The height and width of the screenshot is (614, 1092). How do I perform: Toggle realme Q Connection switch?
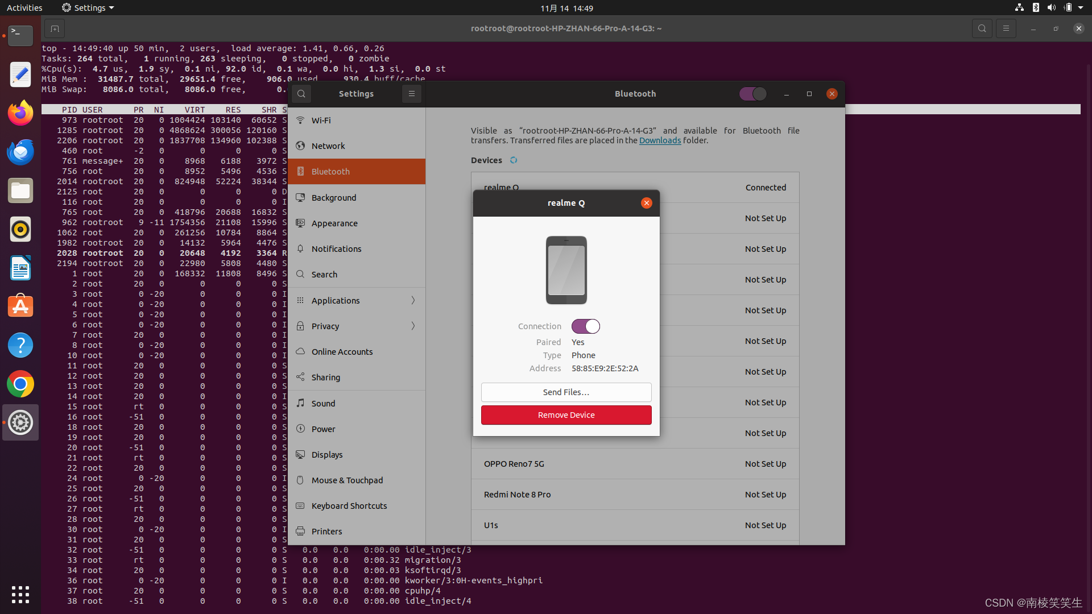point(585,326)
